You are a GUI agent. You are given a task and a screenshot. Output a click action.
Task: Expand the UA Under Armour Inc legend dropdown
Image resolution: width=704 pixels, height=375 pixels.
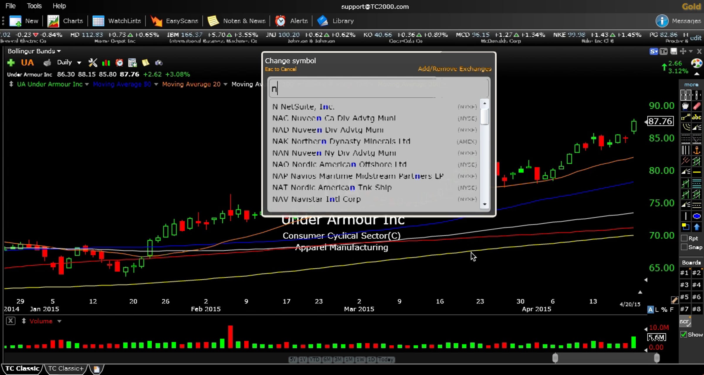(87, 84)
